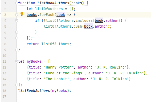This screenshot has width=151, height=102.
Task: Click 'myBooks' on line 11
Action: point(34,61)
